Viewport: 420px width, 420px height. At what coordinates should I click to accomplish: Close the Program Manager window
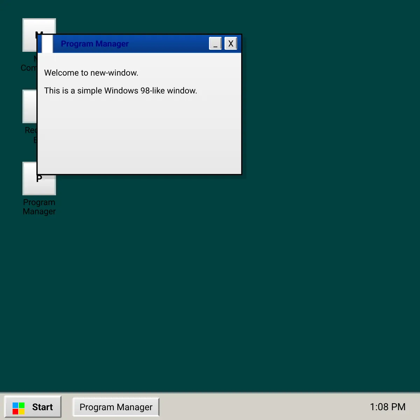231,43
